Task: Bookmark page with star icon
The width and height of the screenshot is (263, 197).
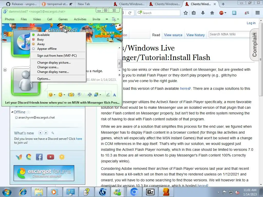Action: tap(185, 13)
